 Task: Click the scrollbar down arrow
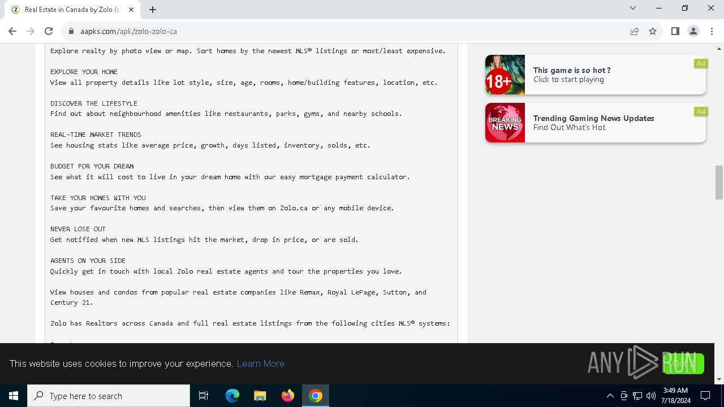(719, 379)
